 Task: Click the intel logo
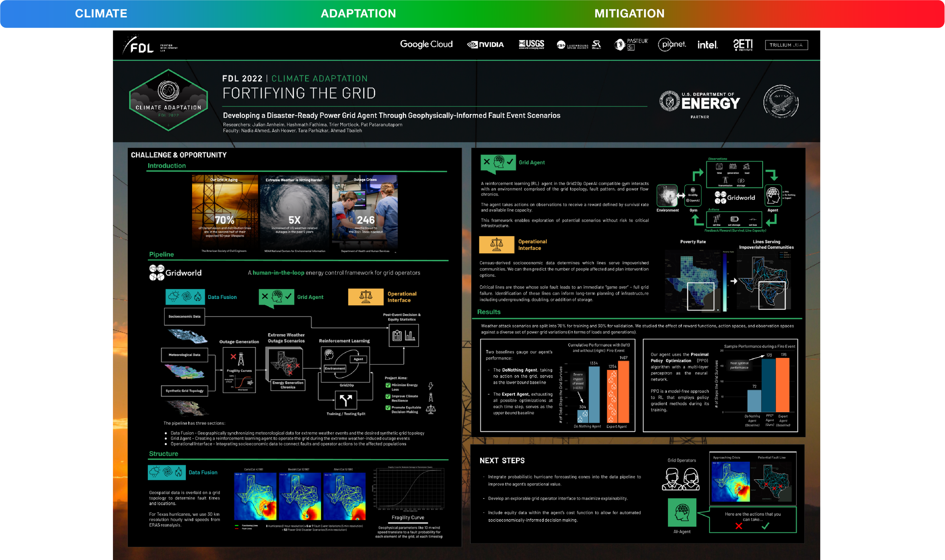(x=707, y=45)
